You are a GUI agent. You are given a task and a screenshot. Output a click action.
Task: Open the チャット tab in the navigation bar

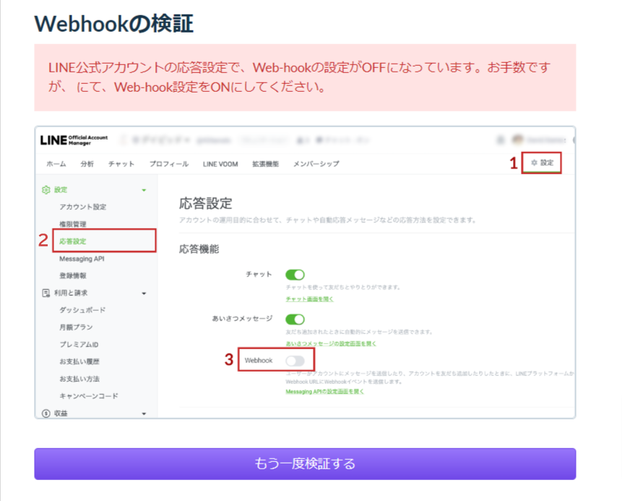coord(121,164)
